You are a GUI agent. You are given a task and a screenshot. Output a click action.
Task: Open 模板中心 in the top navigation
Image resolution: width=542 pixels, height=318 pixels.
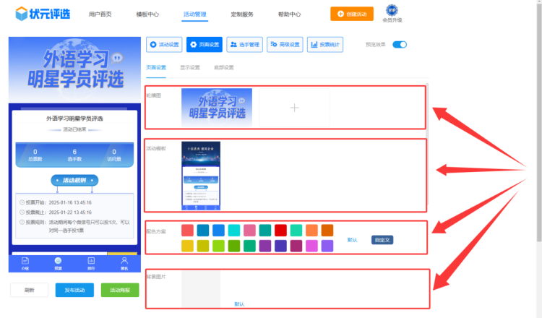click(147, 14)
